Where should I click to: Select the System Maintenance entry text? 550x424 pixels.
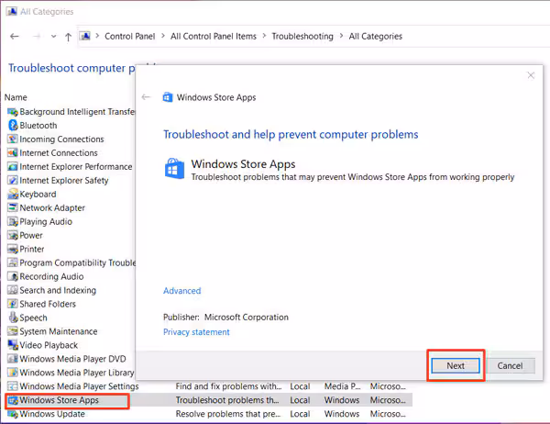59,331
